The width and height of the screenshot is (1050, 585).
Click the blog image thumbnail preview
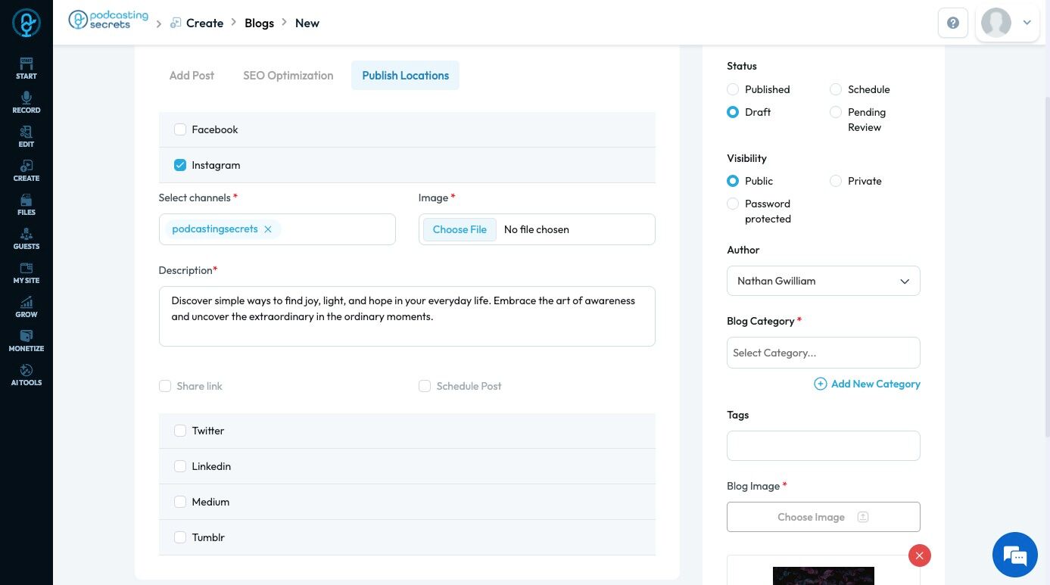click(824, 576)
